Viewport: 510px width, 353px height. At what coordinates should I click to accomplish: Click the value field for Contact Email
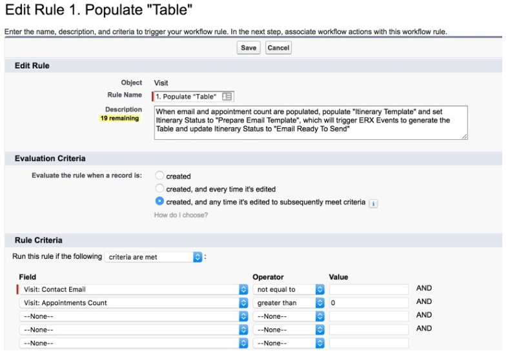click(x=369, y=290)
